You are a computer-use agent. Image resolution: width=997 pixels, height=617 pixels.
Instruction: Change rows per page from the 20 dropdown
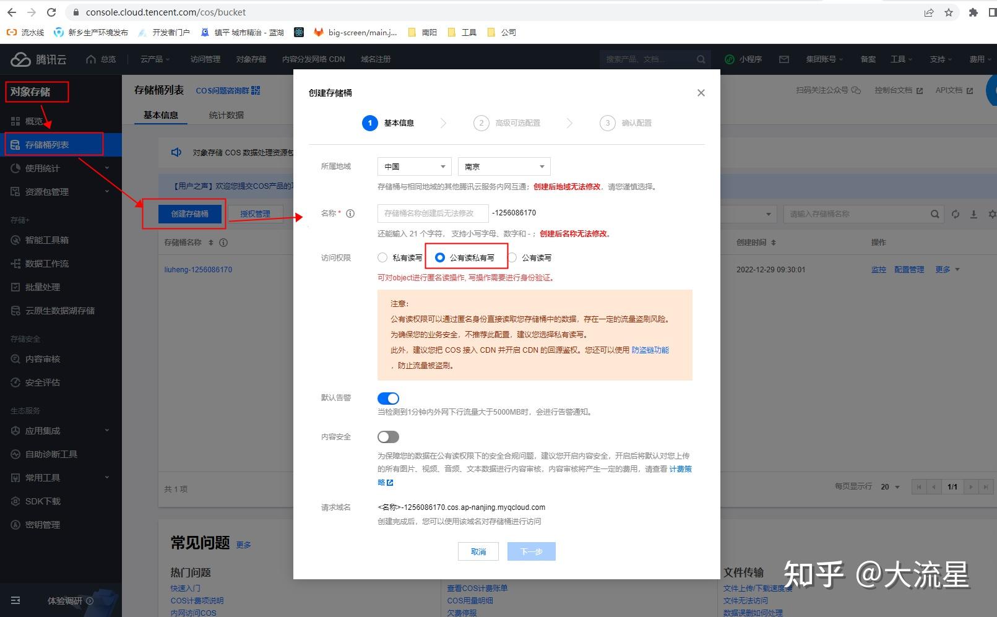coord(889,487)
